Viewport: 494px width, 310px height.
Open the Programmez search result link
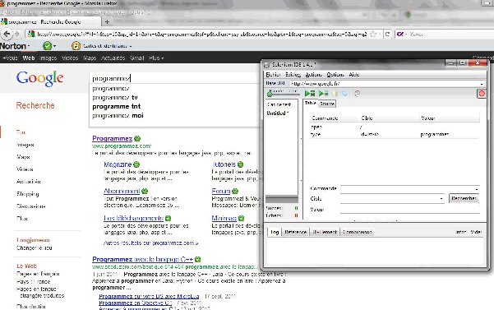point(112,138)
